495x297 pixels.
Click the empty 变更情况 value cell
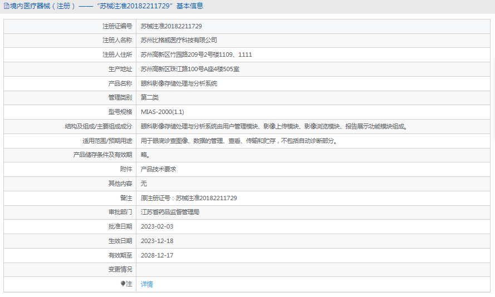[312, 270]
